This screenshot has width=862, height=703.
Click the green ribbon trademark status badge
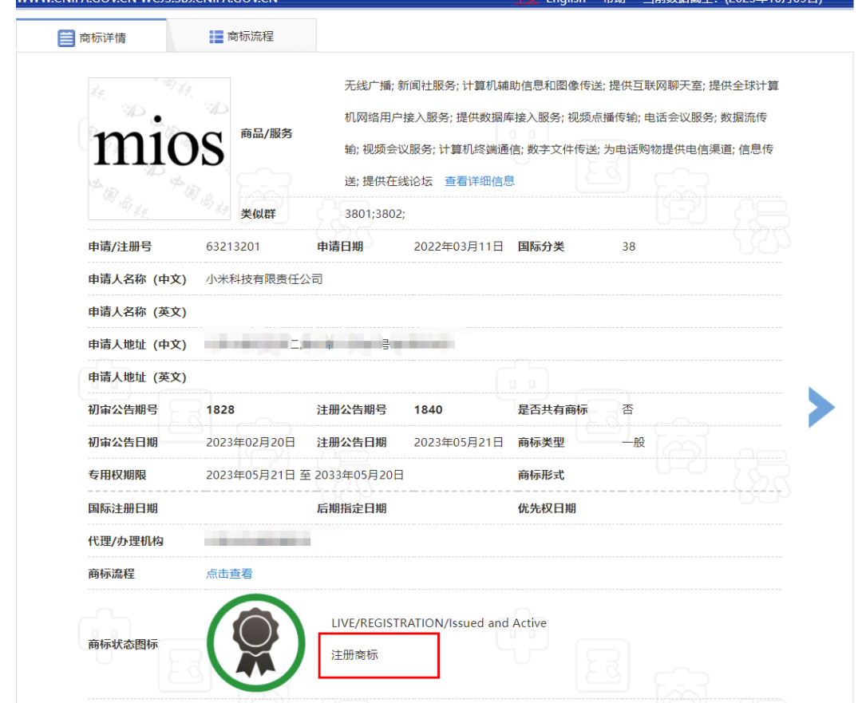(256, 643)
